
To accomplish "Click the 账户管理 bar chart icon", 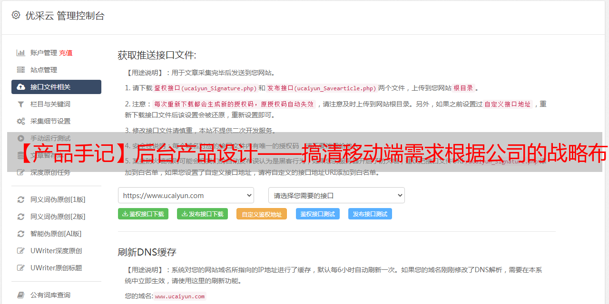I will pyautogui.click(x=21, y=53).
